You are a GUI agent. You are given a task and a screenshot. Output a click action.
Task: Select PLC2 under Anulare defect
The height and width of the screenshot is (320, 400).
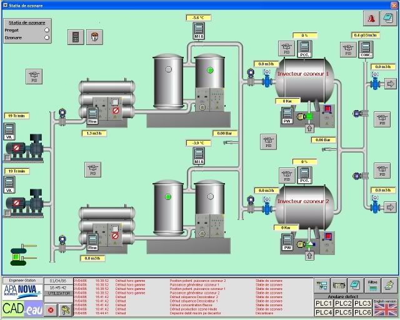[x=343, y=303]
